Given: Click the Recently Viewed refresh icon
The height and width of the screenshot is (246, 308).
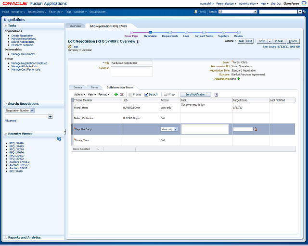Looking at the screenshot, I should point(59,139).
